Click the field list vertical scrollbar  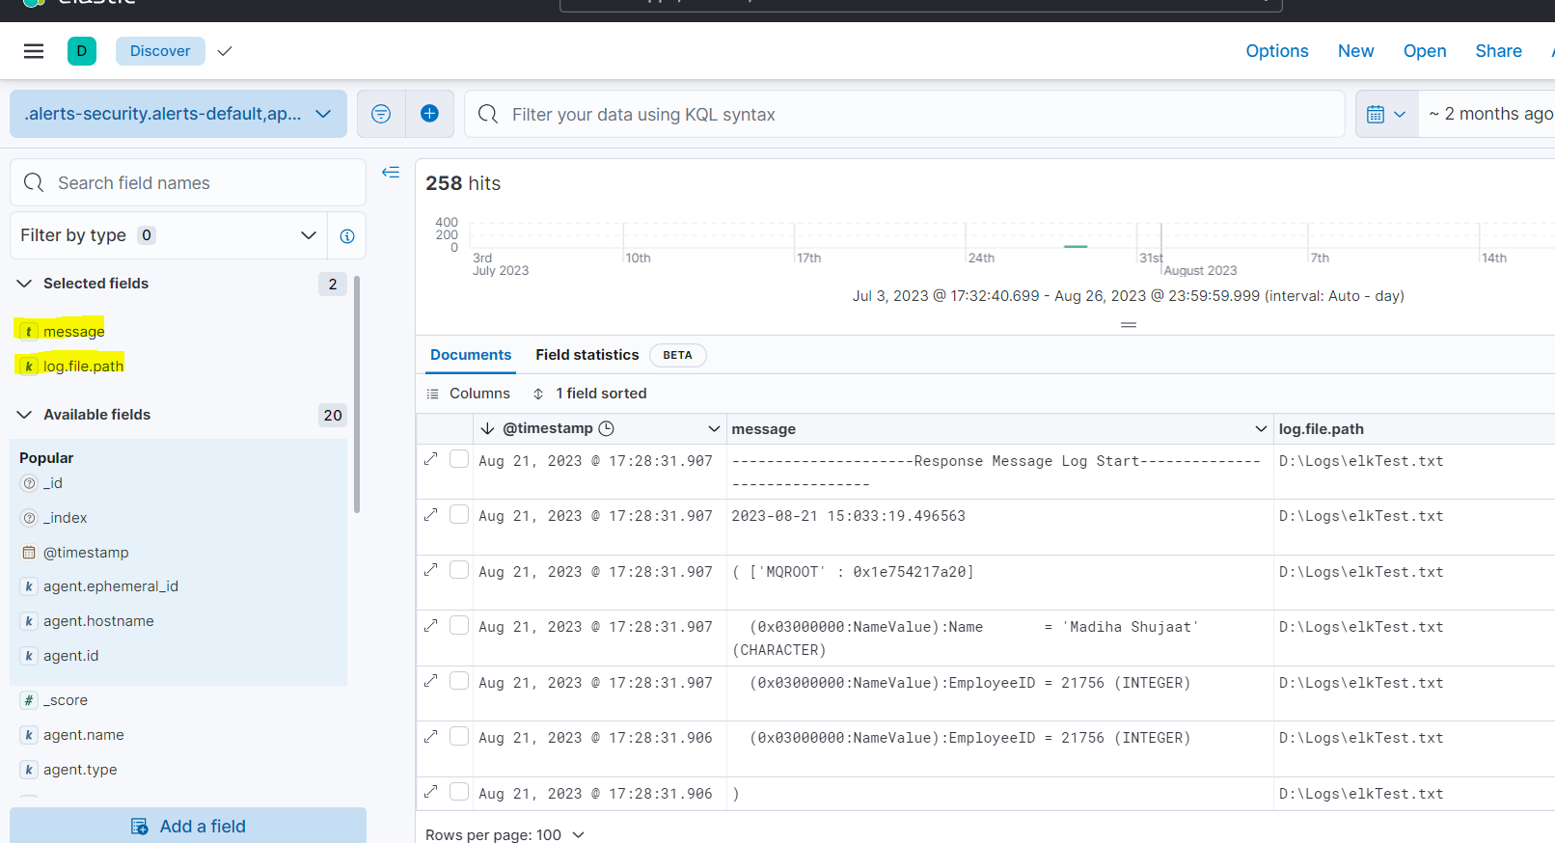[357, 394]
